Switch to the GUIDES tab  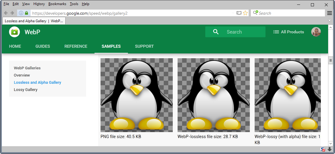point(43,46)
